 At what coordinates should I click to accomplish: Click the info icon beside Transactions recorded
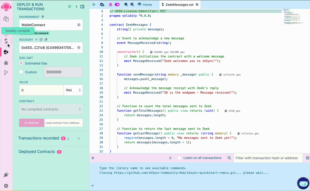point(68,138)
